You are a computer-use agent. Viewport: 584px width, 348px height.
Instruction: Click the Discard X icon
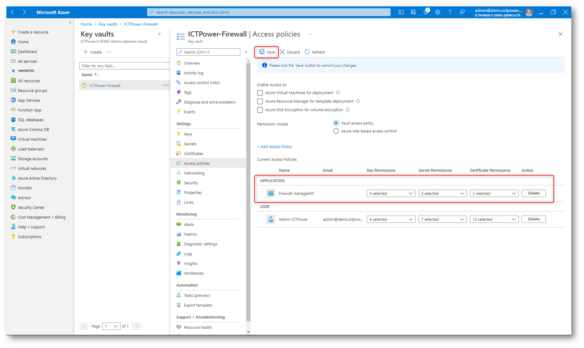[x=282, y=52]
